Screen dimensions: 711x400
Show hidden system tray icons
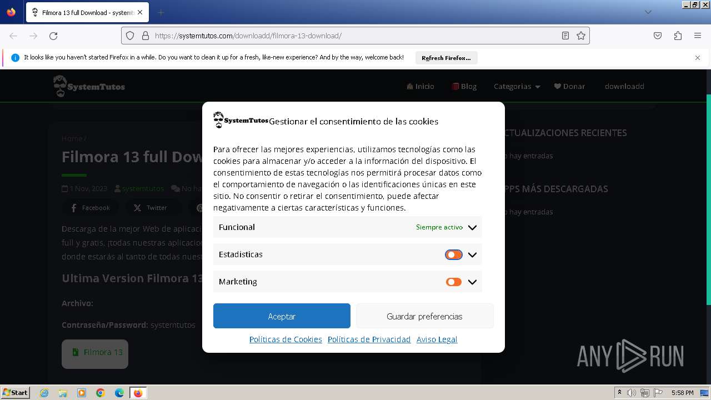(x=619, y=393)
